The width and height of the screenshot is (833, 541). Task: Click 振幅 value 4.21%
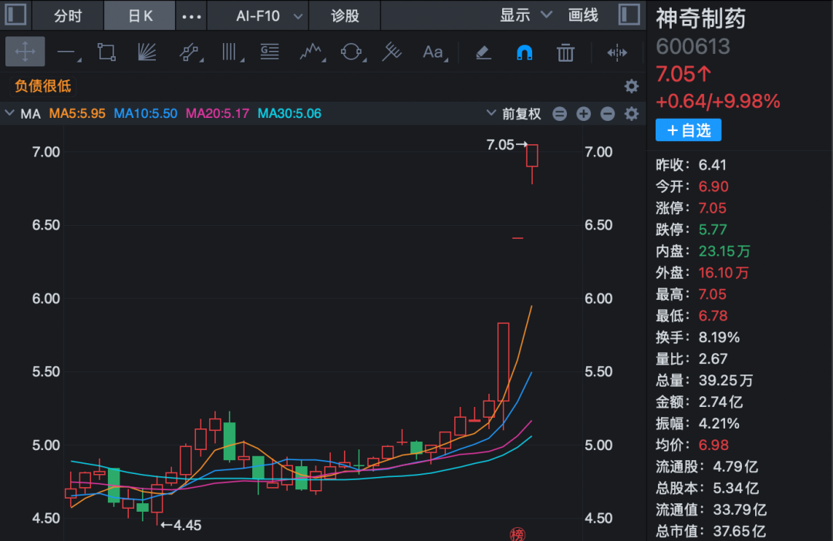point(719,424)
